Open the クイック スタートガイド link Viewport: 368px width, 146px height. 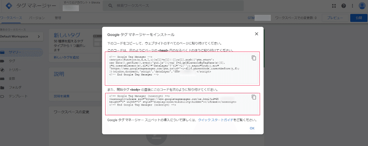click(216, 120)
